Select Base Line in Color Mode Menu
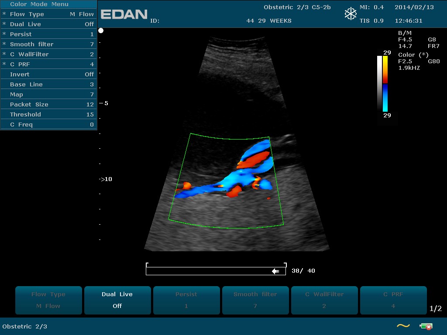 [48, 84]
